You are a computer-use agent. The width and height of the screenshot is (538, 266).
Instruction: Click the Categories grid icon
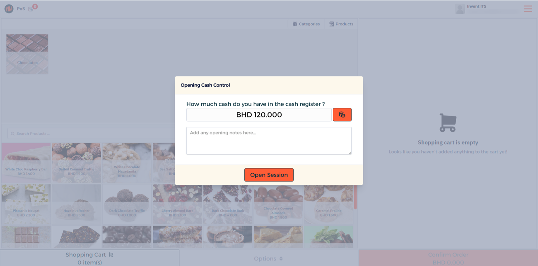point(295,24)
